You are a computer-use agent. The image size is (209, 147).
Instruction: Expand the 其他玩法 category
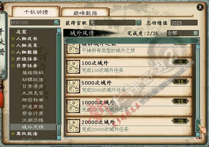[13, 133]
